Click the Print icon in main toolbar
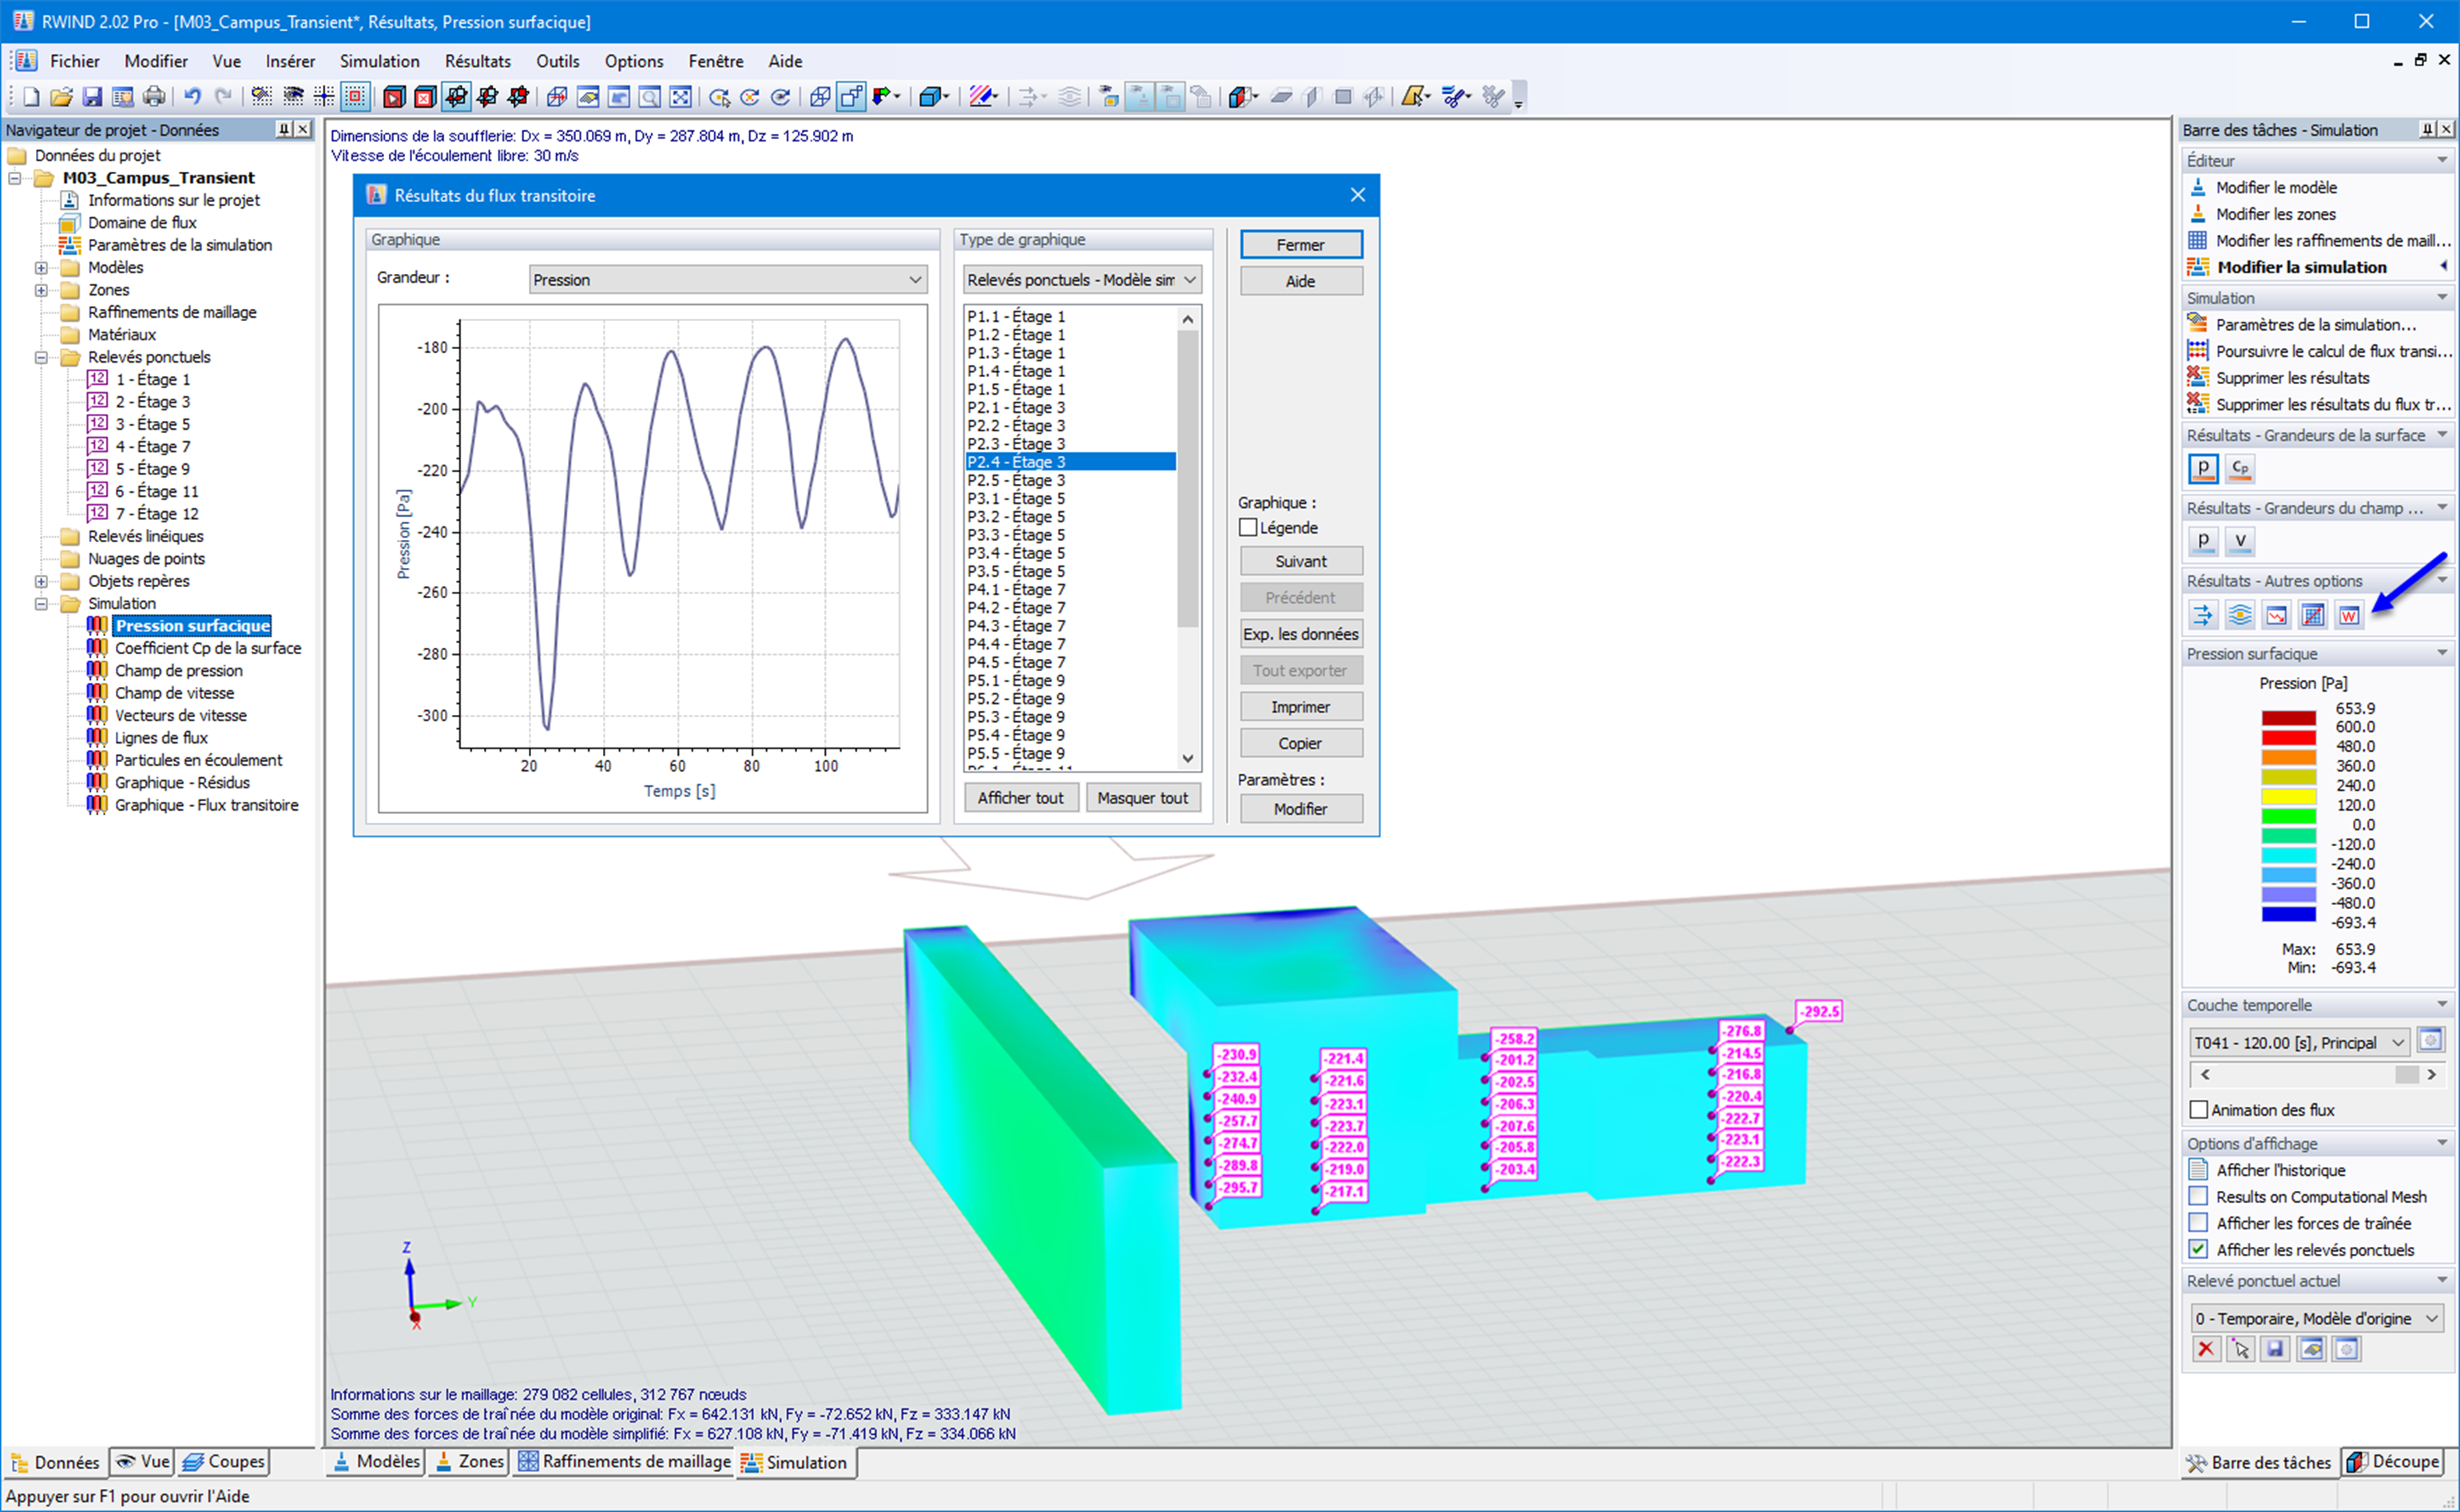The width and height of the screenshot is (2460, 1512). 153,97
